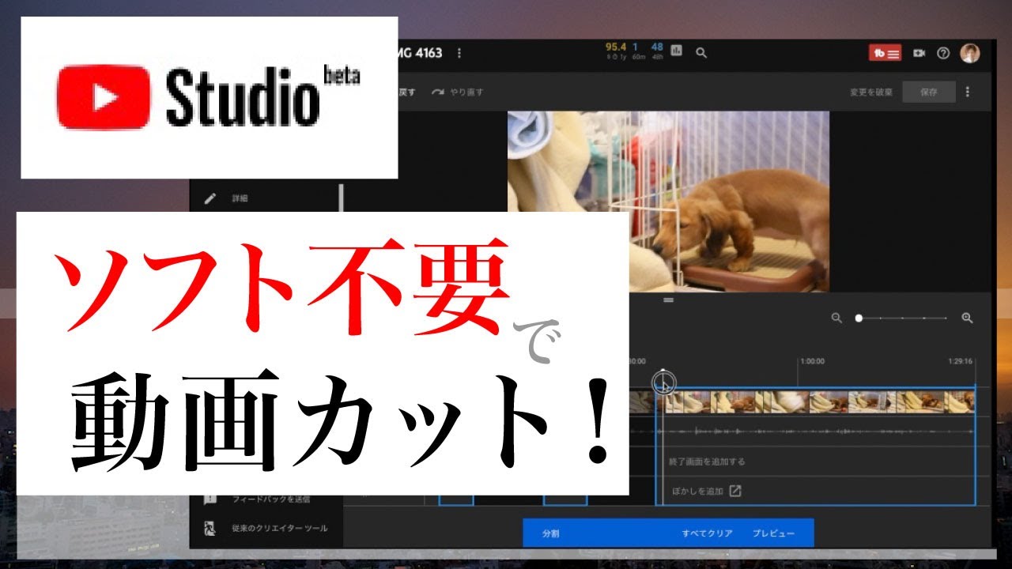Click the create video camera icon
Screen dimensions: 1012x569
pos(919,53)
